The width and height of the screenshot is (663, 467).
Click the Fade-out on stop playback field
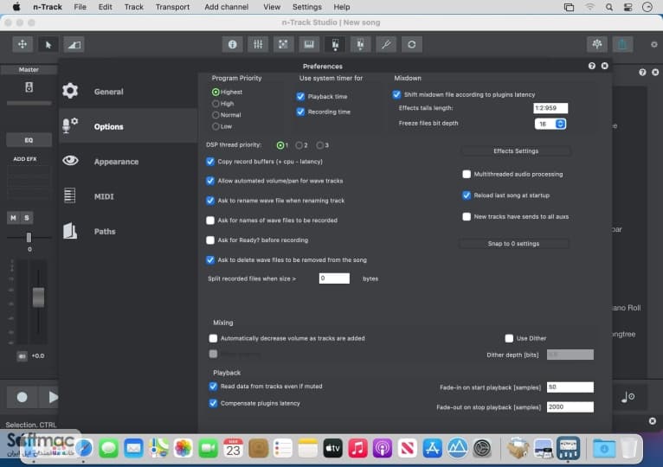pos(570,407)
